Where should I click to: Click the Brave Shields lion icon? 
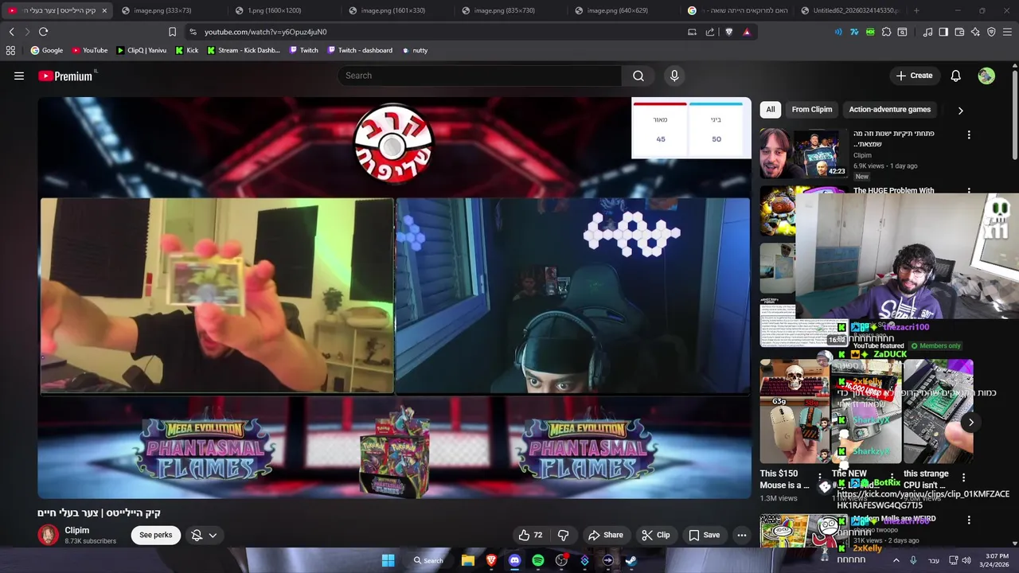click(x=728, y=32)
